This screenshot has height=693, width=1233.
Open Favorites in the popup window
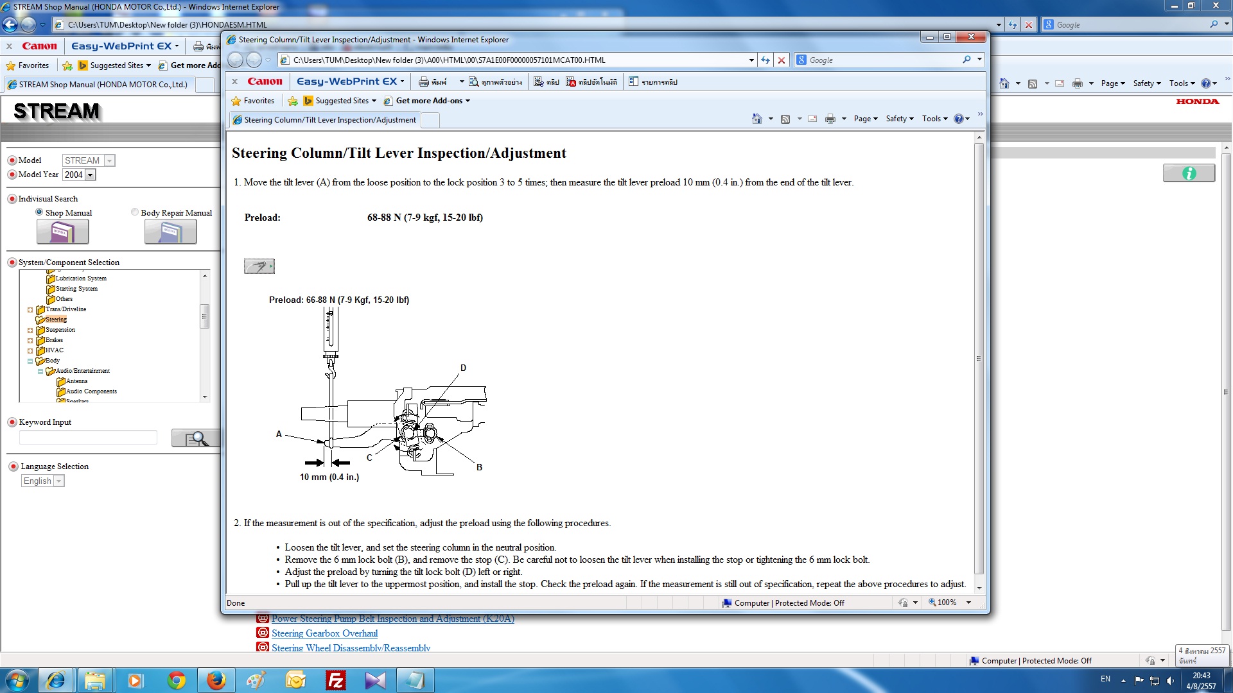click(254, 101)
